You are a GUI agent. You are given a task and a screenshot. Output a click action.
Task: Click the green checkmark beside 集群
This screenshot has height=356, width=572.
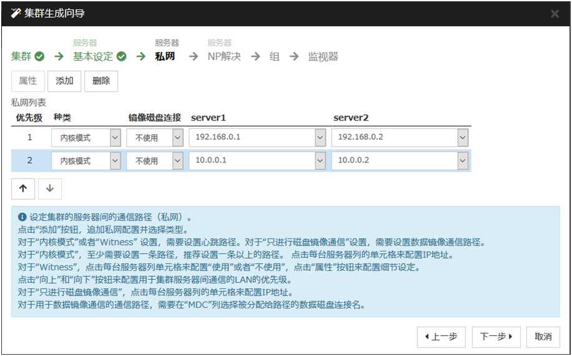[39, 57]
